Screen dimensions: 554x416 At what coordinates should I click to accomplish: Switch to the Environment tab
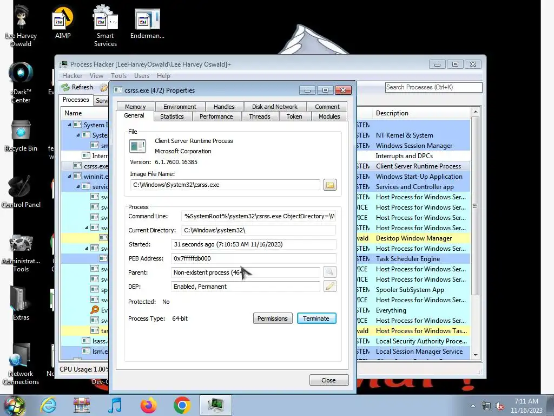180,107
